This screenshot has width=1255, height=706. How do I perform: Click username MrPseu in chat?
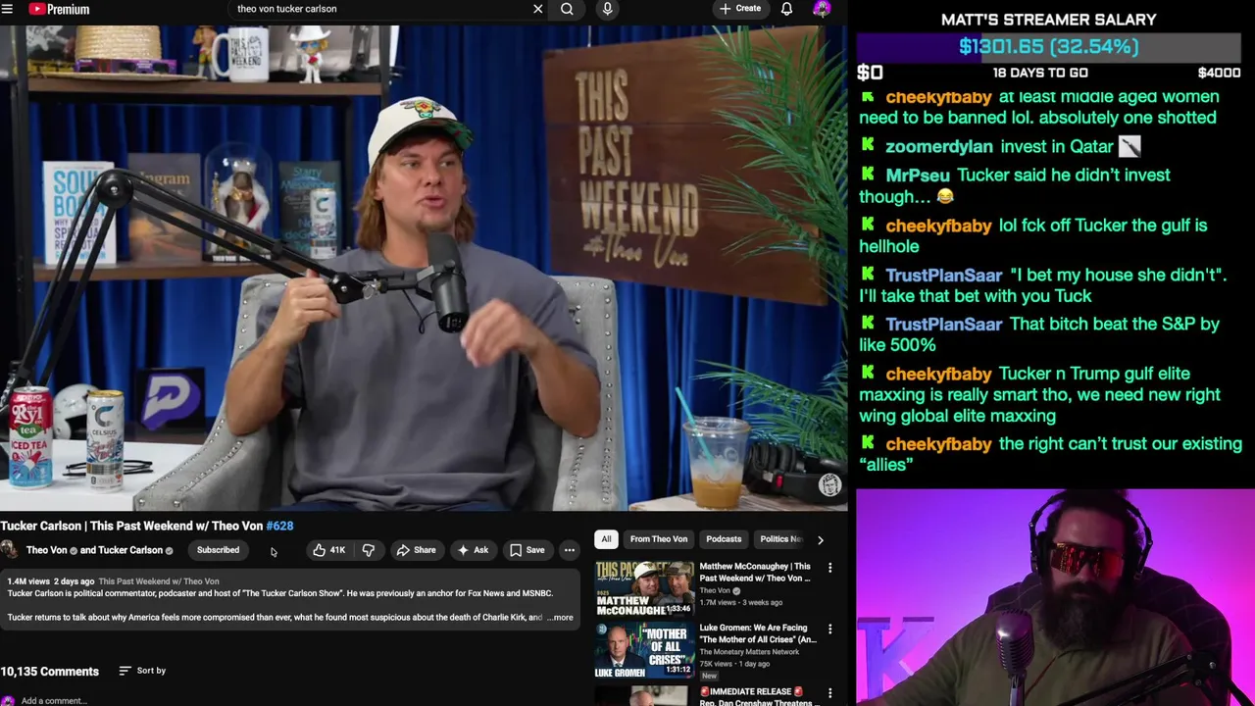point(918,175)
